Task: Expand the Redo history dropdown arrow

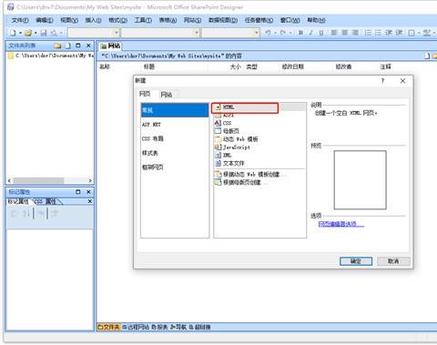Action: (x=290, y=33)
